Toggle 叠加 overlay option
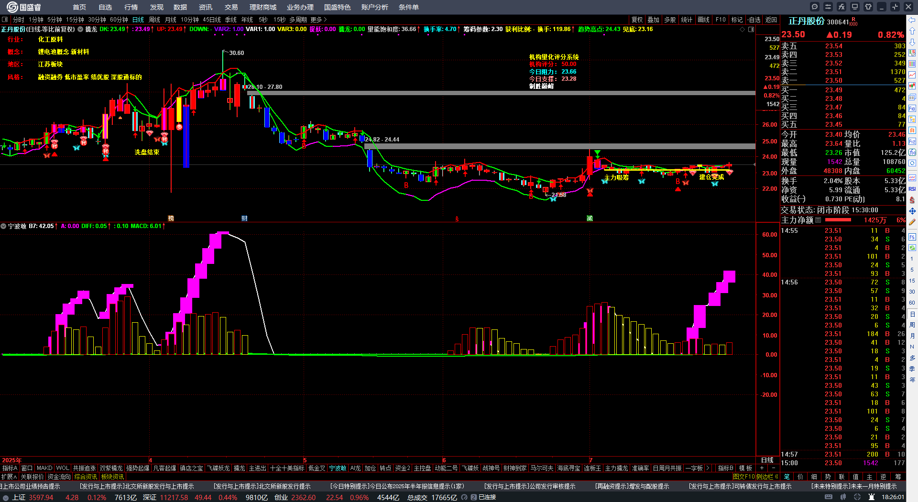 pos(654,20)
